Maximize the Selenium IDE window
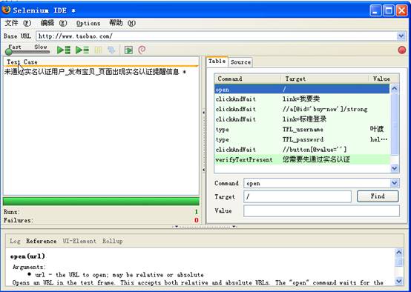The image size is (411, 292). pos(389,10)
